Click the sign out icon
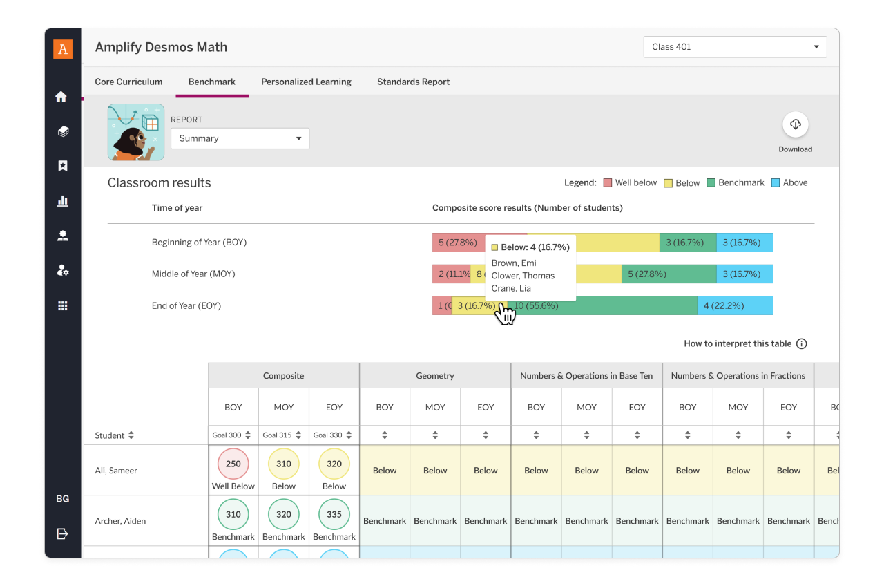This screenshot has height=586, width=884. (x=63, y=533)
